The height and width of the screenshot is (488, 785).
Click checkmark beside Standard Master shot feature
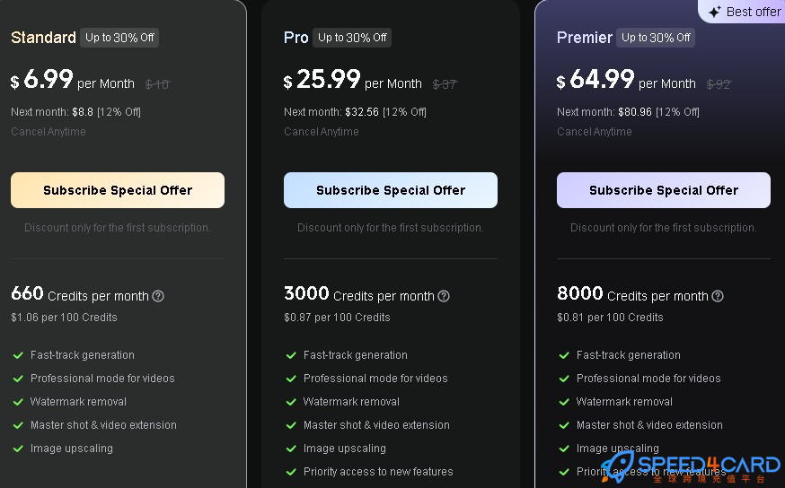(18, 425)
